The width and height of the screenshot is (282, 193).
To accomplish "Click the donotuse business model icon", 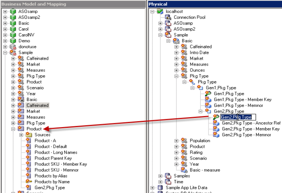I will (x=13, y=47).
